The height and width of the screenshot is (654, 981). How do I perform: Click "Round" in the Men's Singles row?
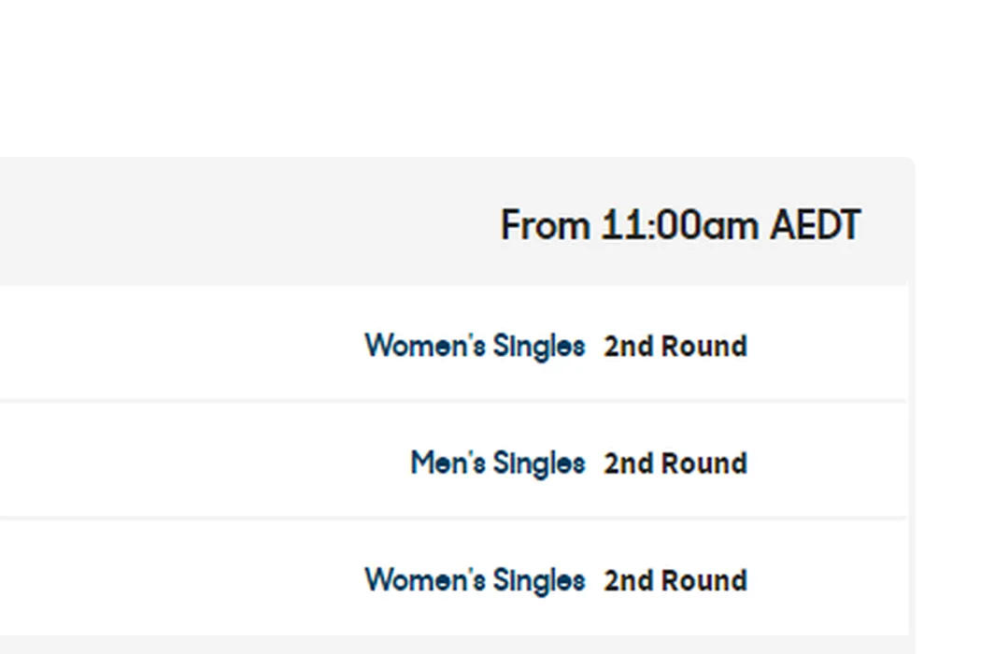pyautogui.click(x=704, y=463)
